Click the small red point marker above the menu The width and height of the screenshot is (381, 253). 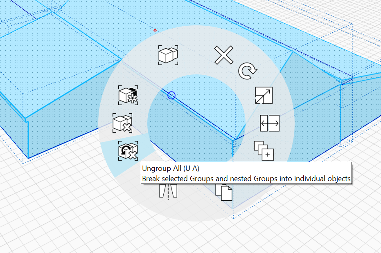point(155,30)
